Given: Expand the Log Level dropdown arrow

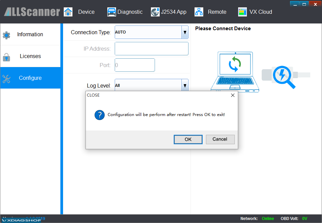Looking at the screenshot, I should 185,85.
